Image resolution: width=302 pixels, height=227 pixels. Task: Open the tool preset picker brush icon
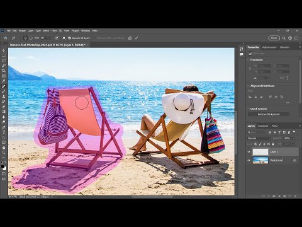click(x=14, y=38)
